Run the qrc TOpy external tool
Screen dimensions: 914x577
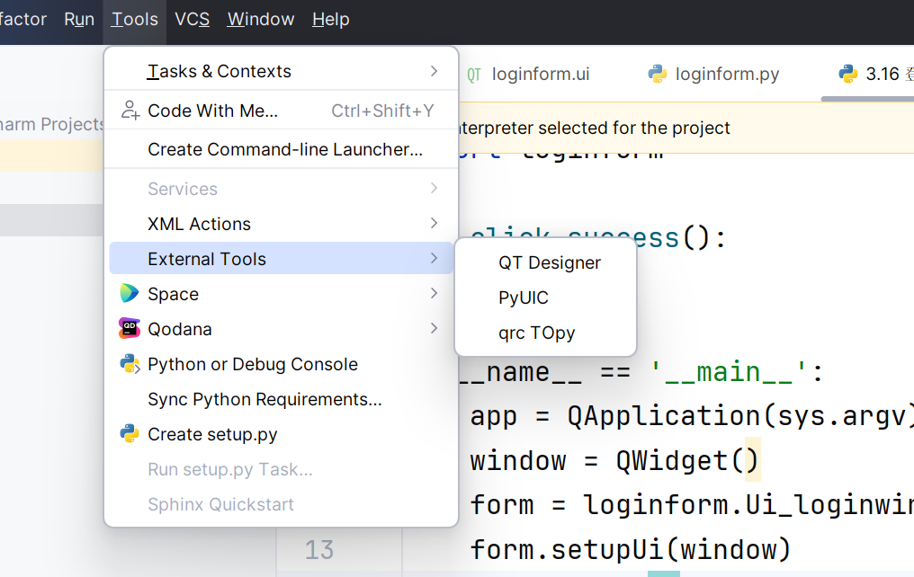pyautogui.click(x=545, y=333)
